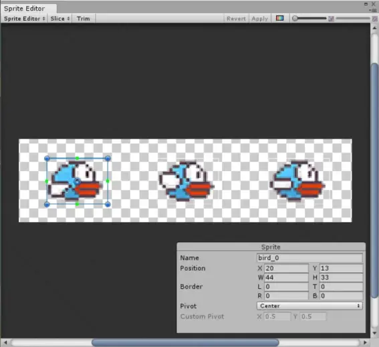The image size is (379, 347).
Task: Click the mip level slider track
Action: click(353, 18)
